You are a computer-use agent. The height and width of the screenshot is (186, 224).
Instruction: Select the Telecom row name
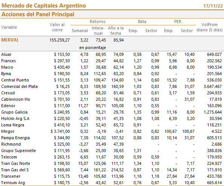(9, 157)
